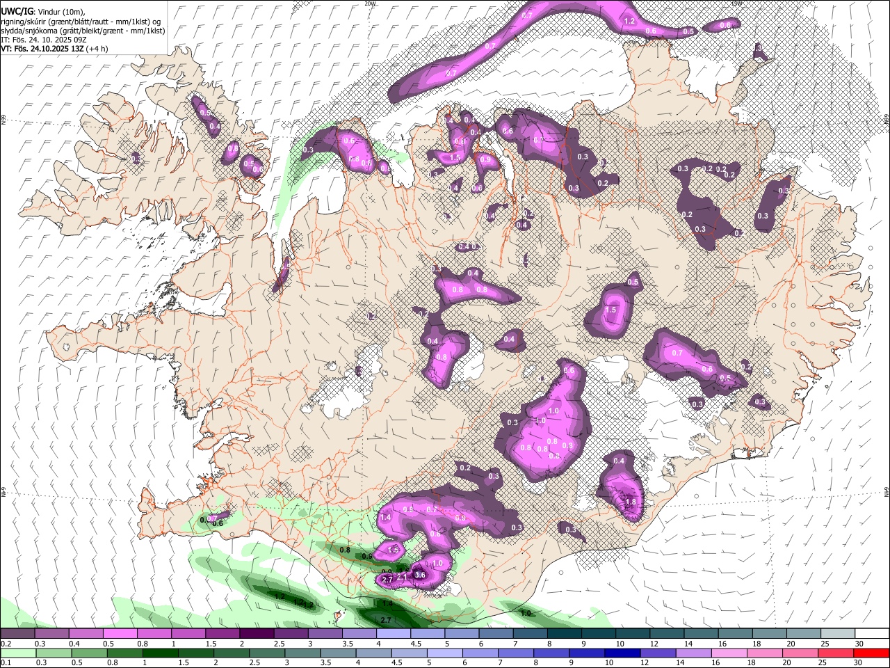Click the deep blue 10–12 swatch in lower legend row
This screenshot has height=668, width=890.
pyautogui.click(x=621, y=653)
